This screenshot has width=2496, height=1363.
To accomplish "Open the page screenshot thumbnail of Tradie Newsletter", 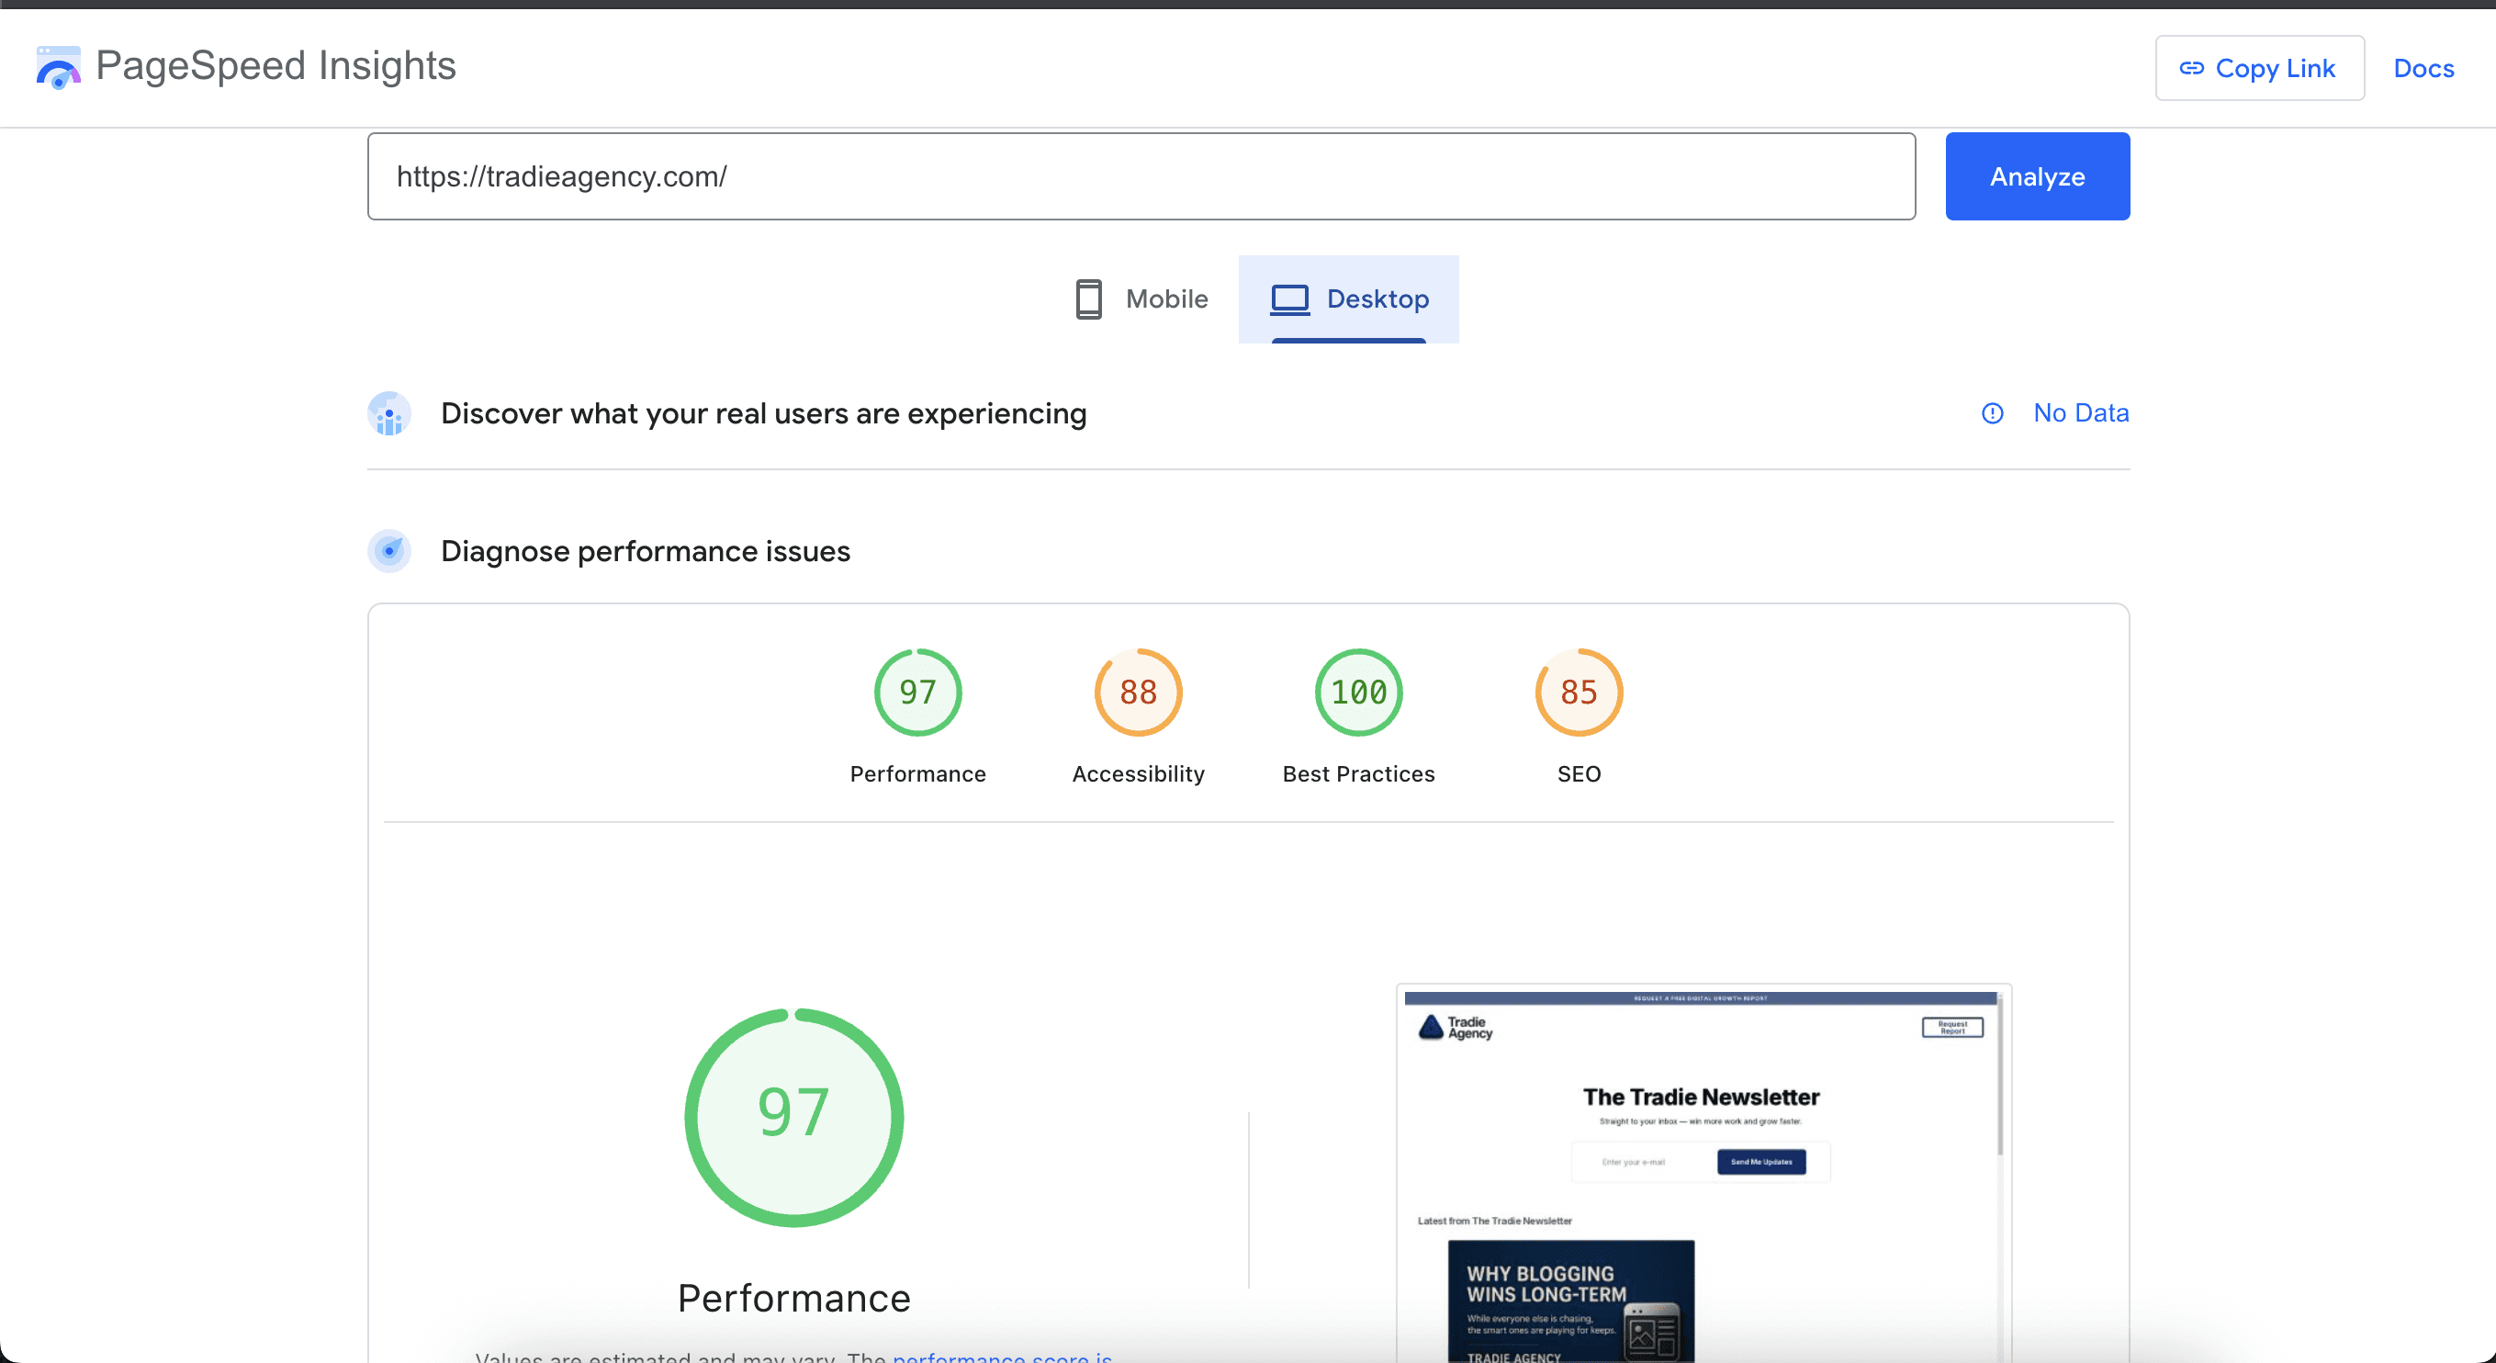I will point(1703,1173).
